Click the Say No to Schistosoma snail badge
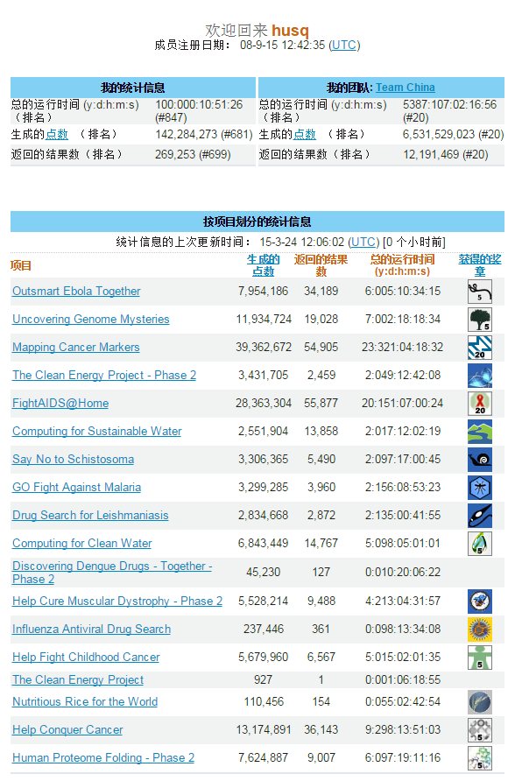 (x=480, y=460)
